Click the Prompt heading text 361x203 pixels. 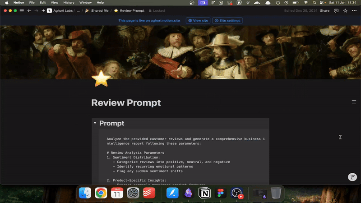point(111,123)
